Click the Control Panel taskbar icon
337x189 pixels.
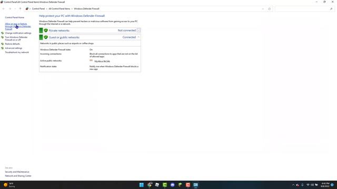[x=195, y=185]
